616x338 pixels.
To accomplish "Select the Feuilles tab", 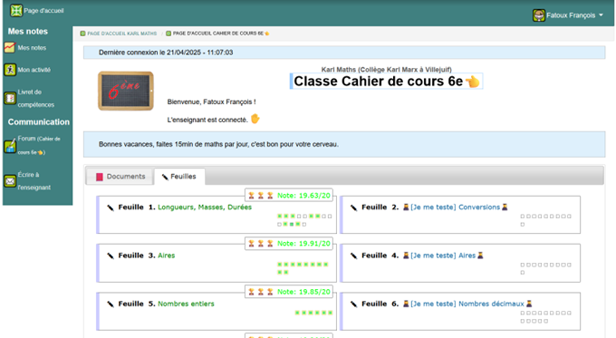I will 179,177.
